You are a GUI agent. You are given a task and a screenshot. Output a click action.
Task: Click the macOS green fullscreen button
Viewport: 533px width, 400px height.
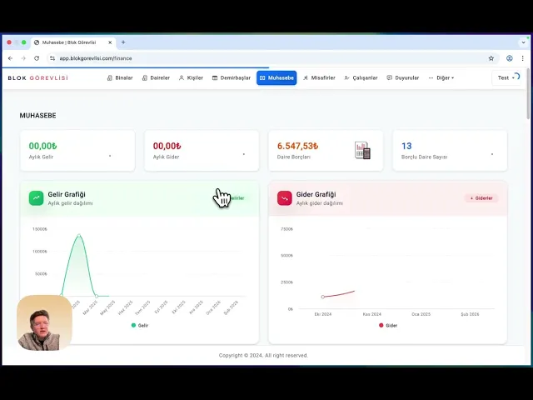coord(24,42)
